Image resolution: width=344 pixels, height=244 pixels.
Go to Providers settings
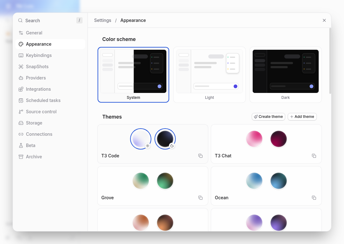[50, 78]
